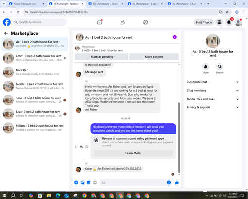The width and height of the screenshot is (248, 199).
Task: Expand Media, files and links section
Action: pos(213,99)
